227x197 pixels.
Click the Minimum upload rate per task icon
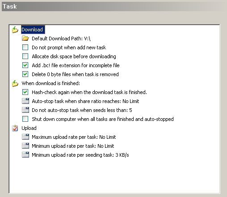pos(25,146)
